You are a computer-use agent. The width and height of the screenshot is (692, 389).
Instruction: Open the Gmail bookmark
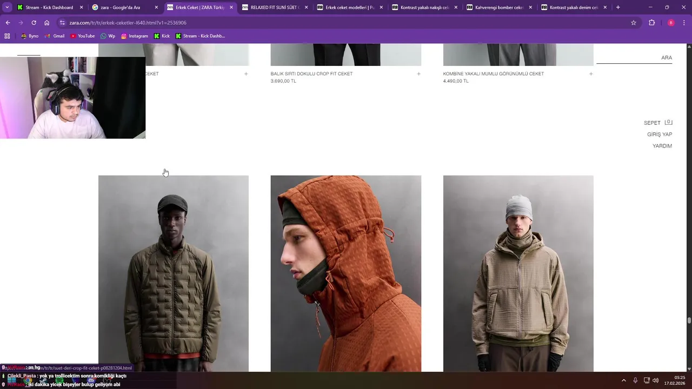(x=55, y=36)
